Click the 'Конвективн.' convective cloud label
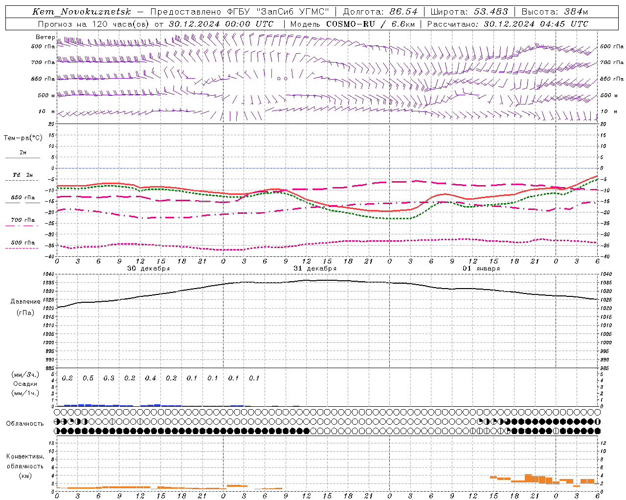Image resolution: width=626 pixels, height=500 pixels. coord(25,457)
